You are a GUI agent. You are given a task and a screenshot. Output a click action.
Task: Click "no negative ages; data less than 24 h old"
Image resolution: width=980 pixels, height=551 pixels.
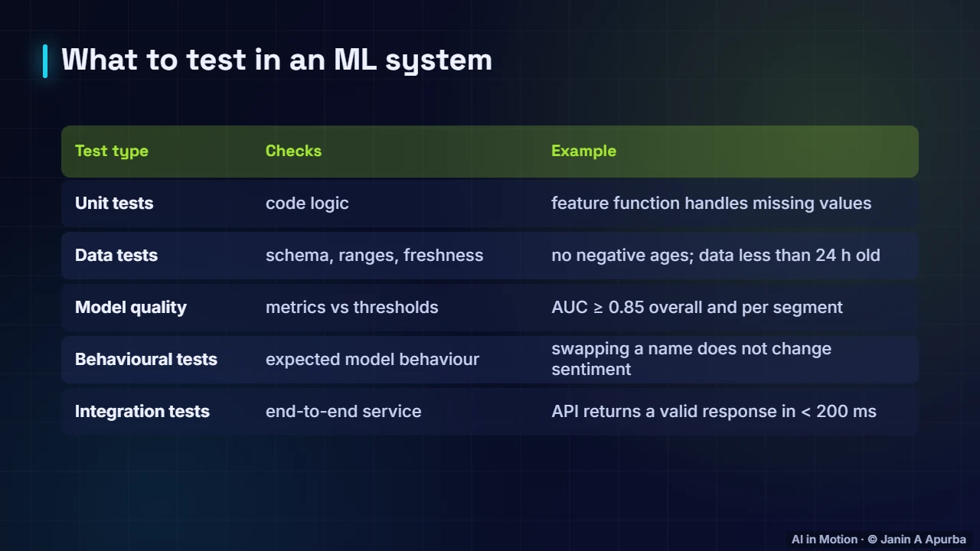tap(716, 255)
